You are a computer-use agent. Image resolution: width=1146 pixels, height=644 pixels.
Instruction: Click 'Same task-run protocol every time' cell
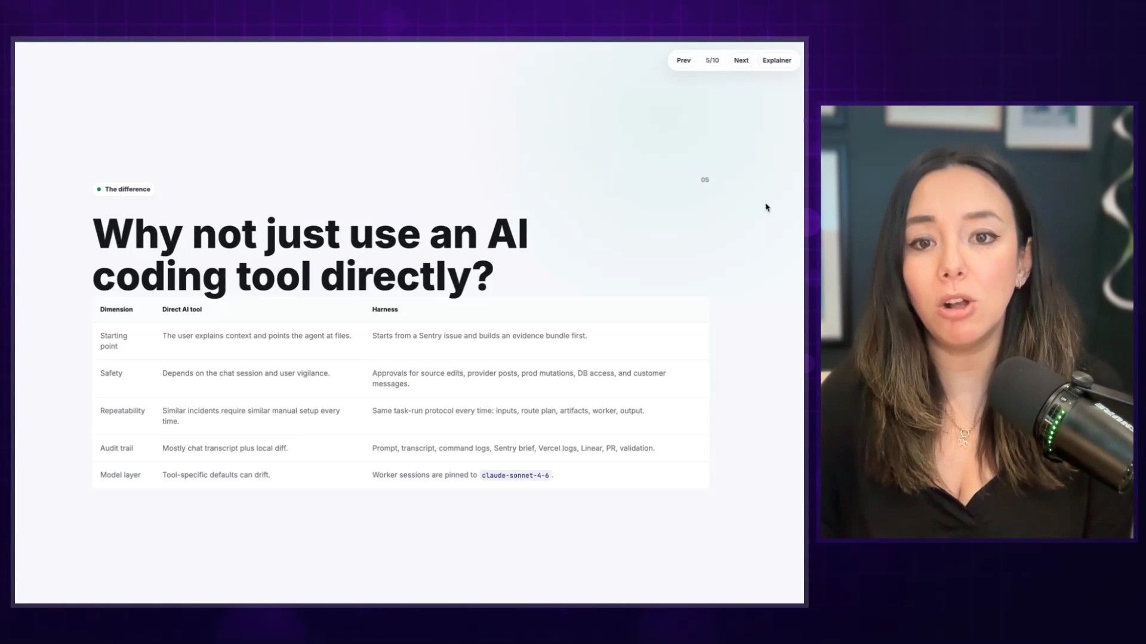508,411
